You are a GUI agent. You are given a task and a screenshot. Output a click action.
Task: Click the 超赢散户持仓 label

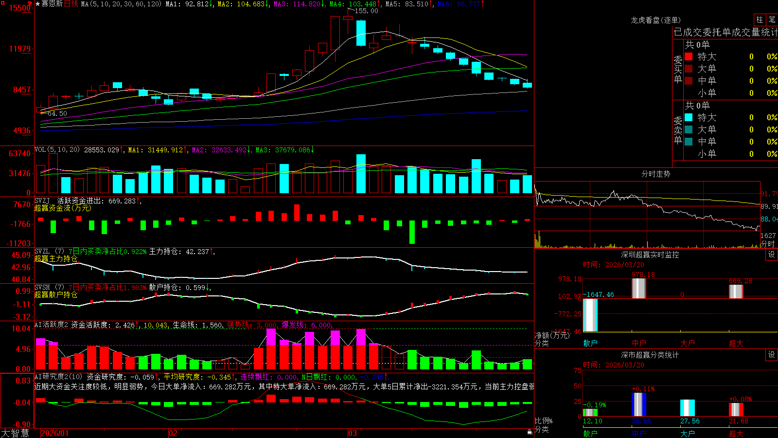[56, 294]
